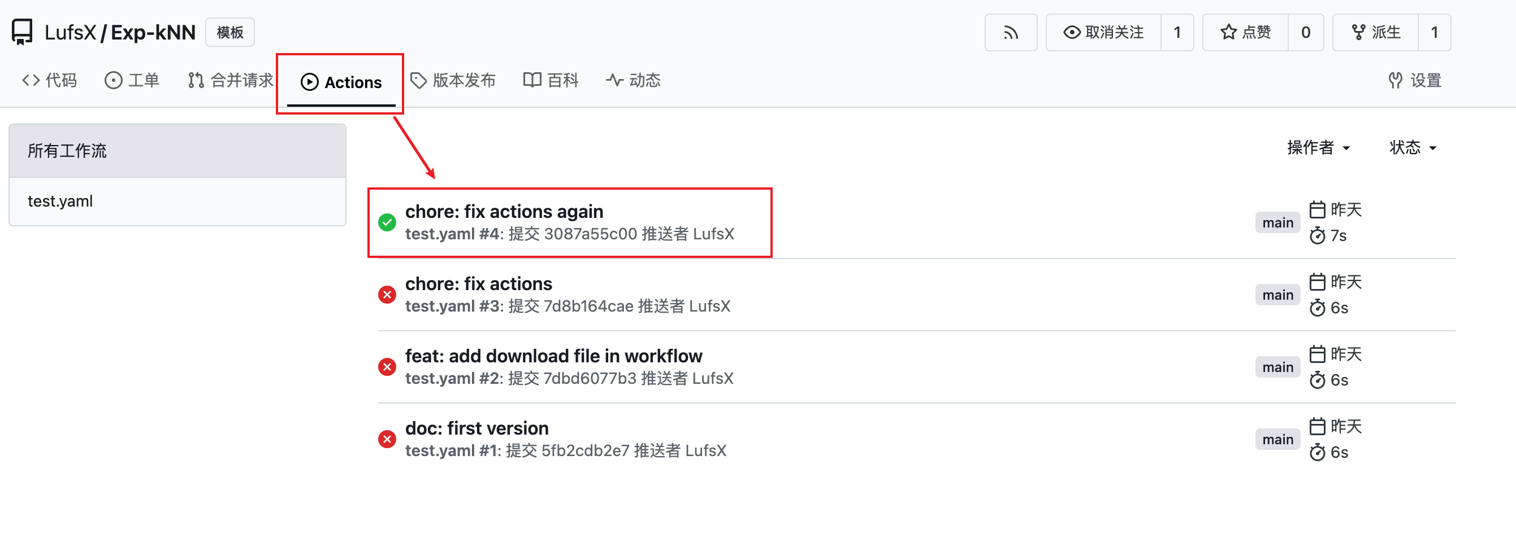The height and width of the screenshot is (543, 1516).
Task: Click main branch label on run #1
Action: tap(1277, 440)
